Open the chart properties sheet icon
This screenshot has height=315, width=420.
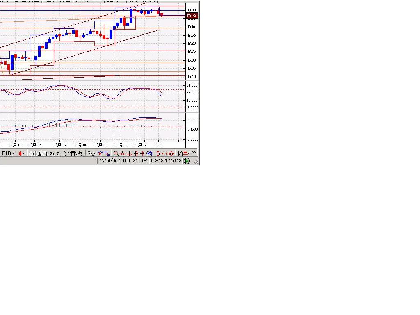pyautogui.click(x=180, y=153)
